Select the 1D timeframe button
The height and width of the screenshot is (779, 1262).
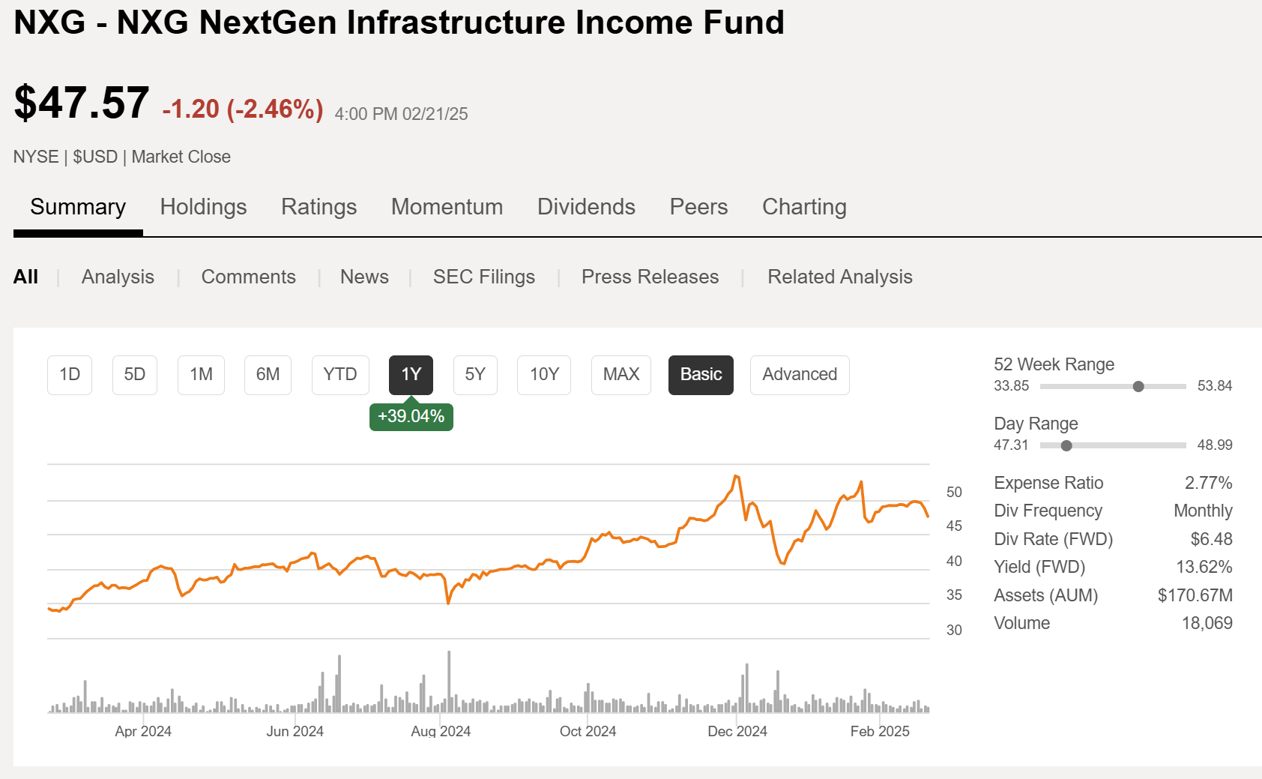69,375
